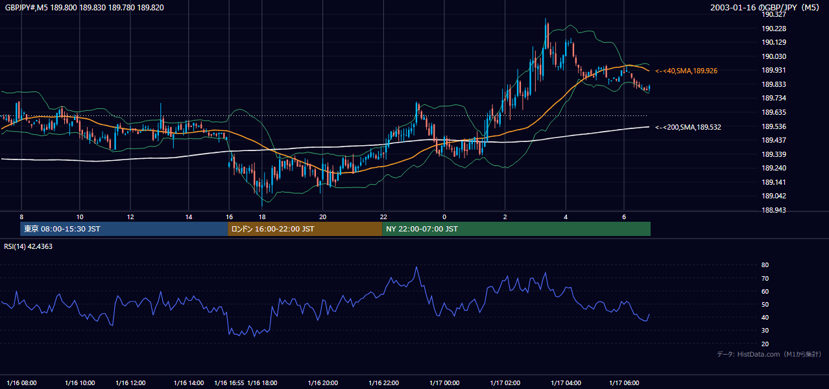Click the 189.536 price scale value

(x=774, y=126)
